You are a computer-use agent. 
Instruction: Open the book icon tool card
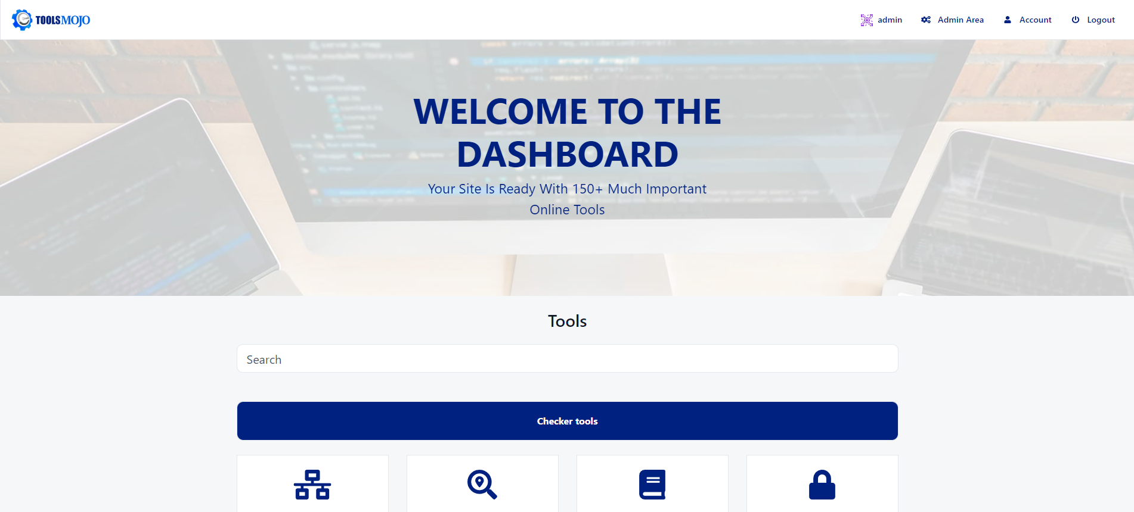(x=652, y=484)
